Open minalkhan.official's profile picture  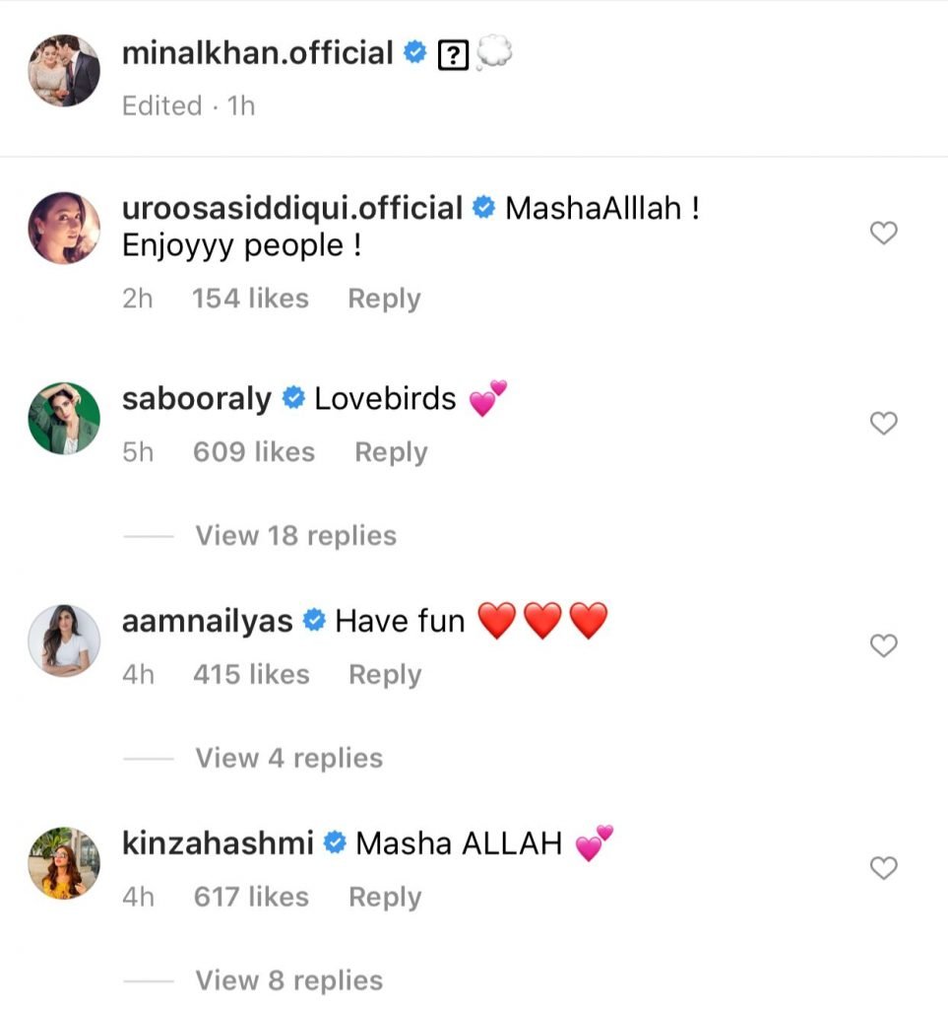(x=64, y=70)
